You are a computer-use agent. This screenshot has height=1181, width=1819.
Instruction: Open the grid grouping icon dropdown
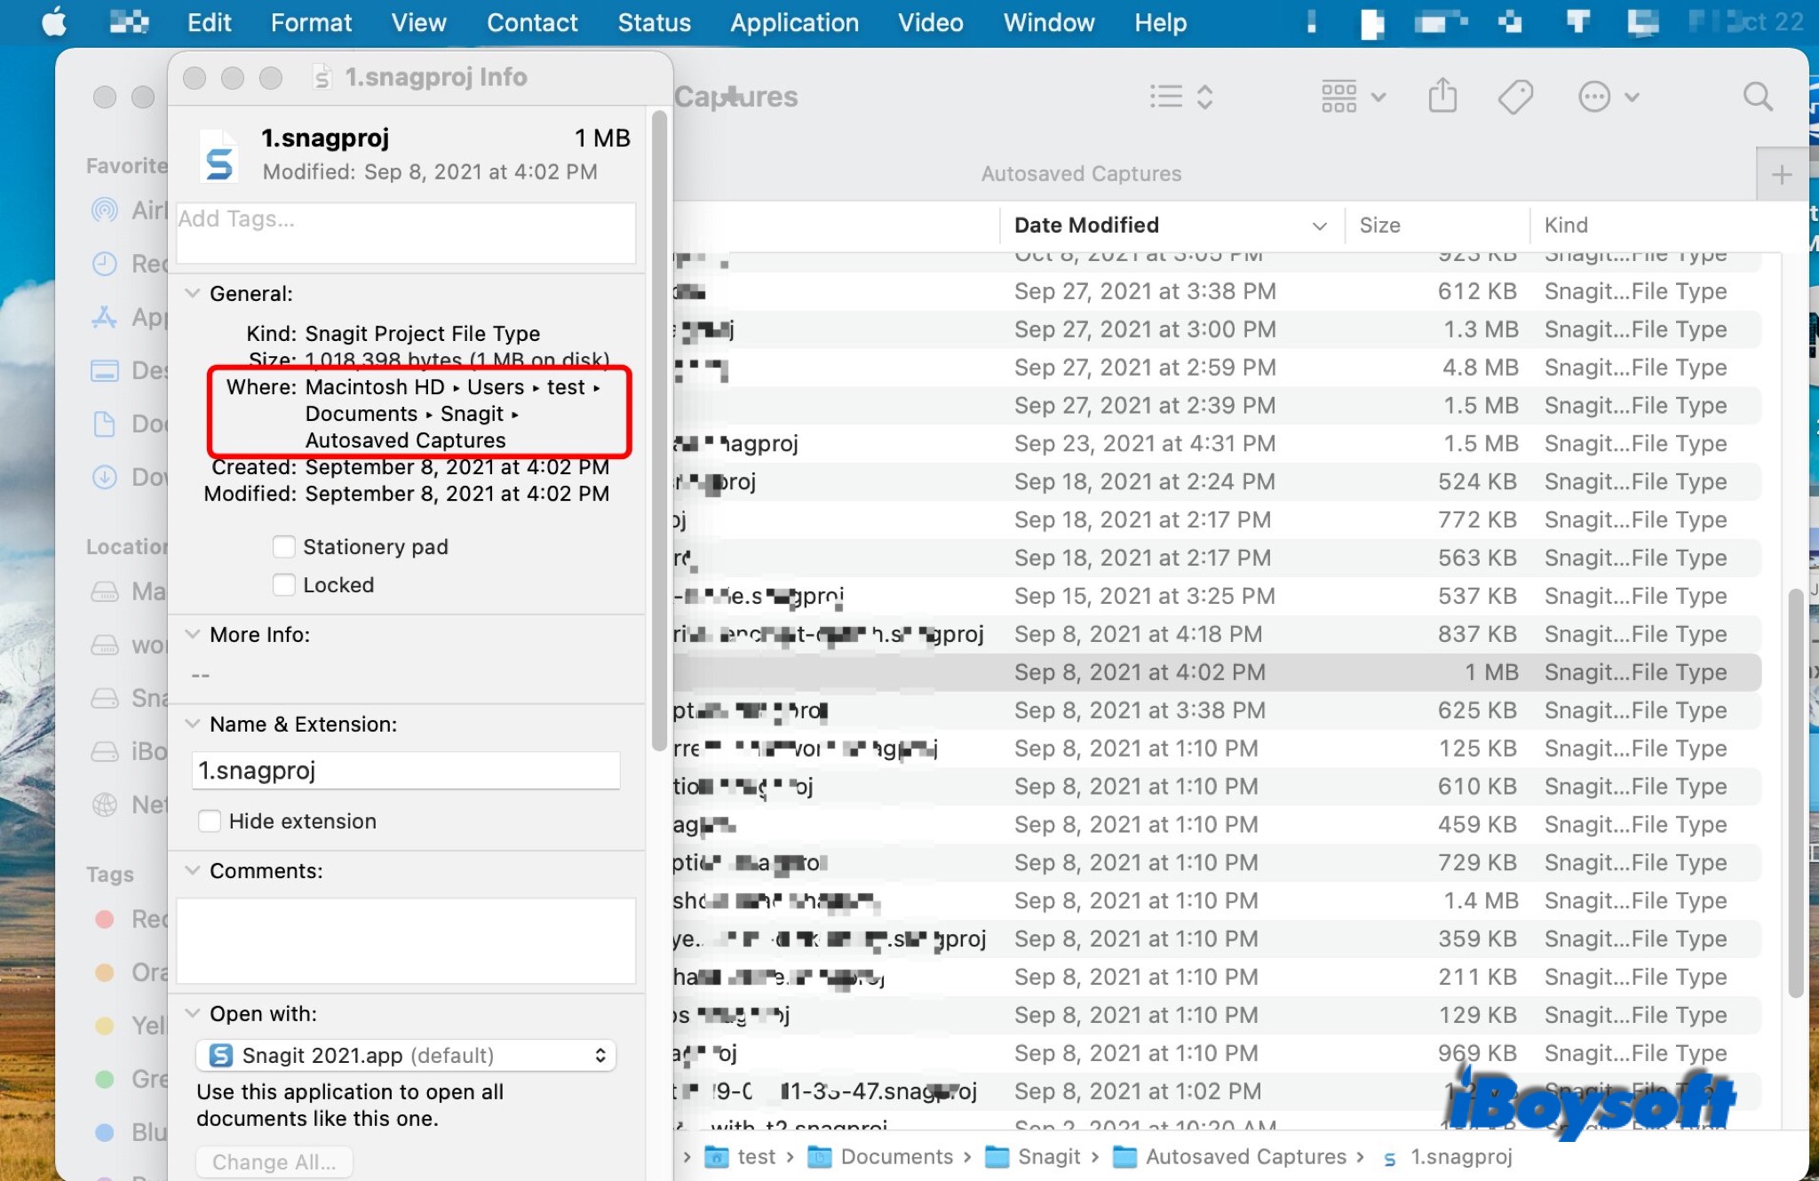click(x=1353, y=96)
